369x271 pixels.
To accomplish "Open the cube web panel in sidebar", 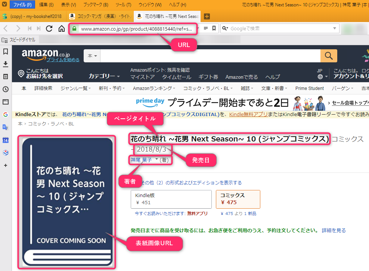I will coord(6,153).
